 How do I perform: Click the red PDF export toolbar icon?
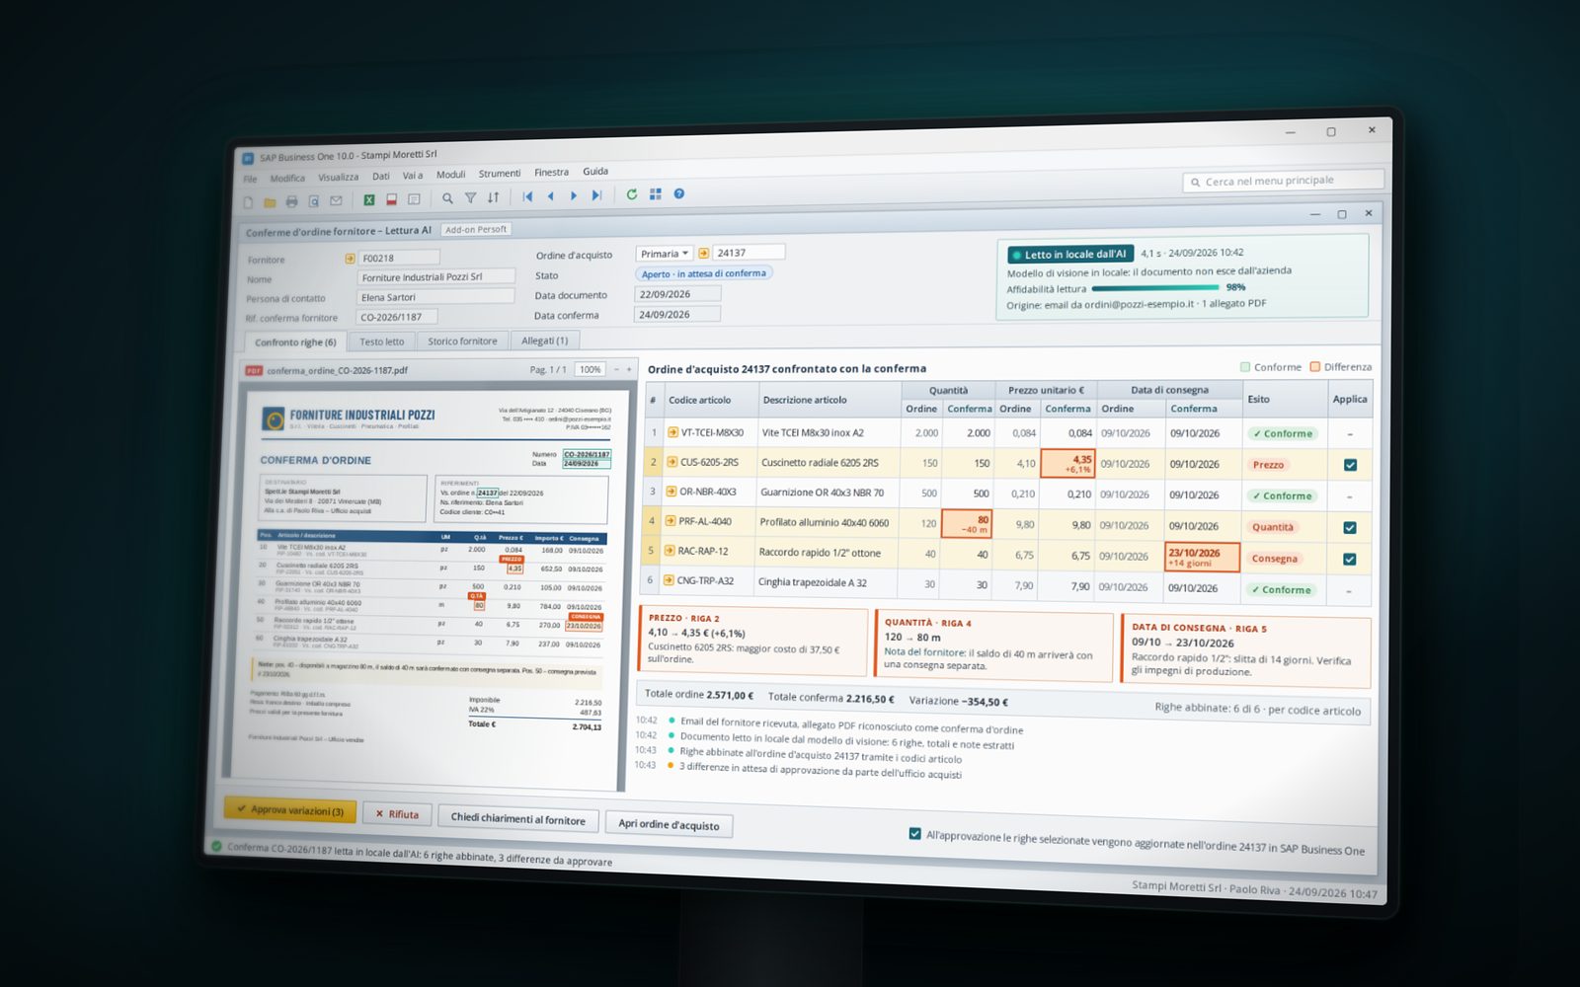point(391,199)
